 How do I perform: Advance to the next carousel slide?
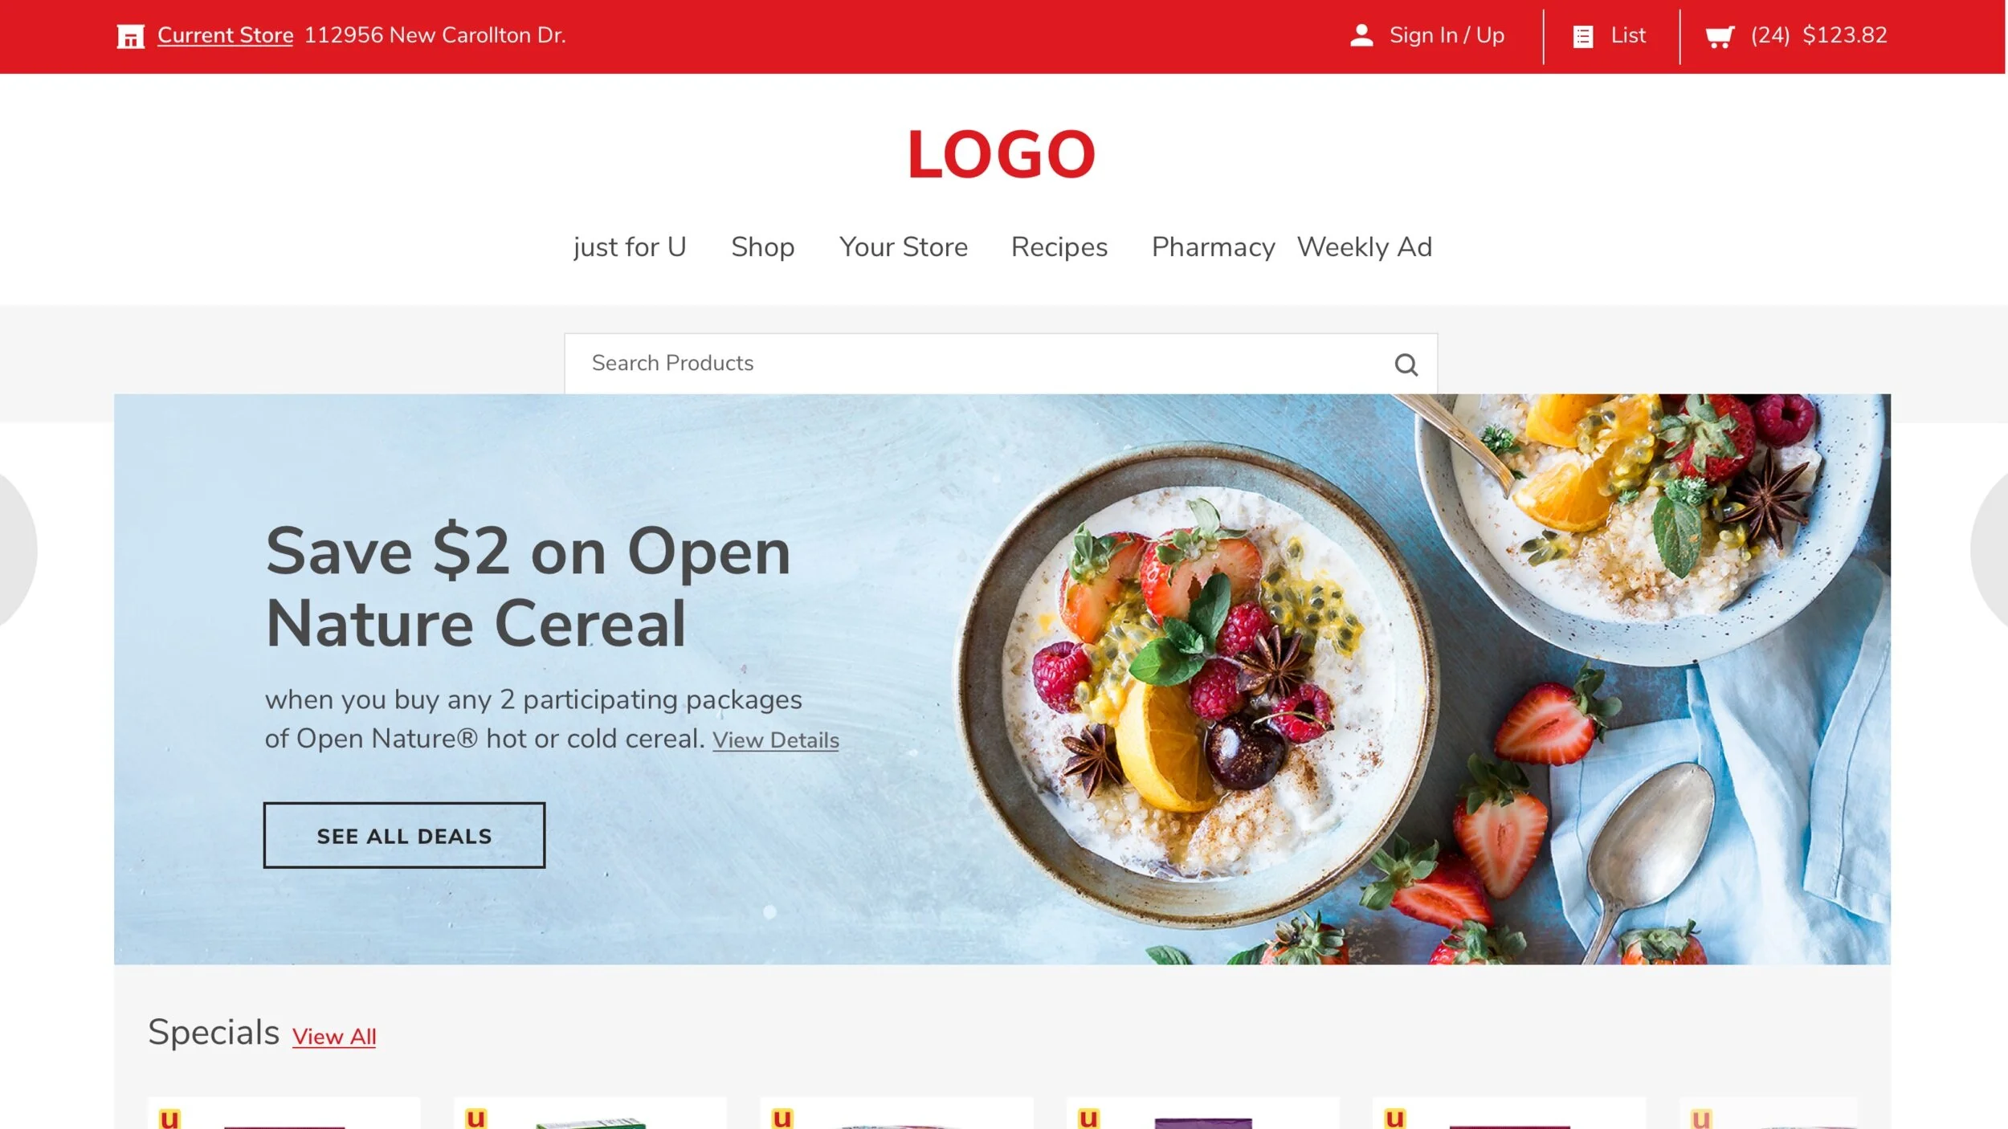1990,549
